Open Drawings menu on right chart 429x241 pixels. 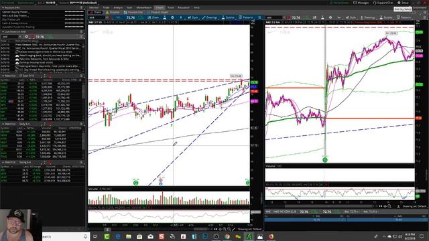click(368, 17)
